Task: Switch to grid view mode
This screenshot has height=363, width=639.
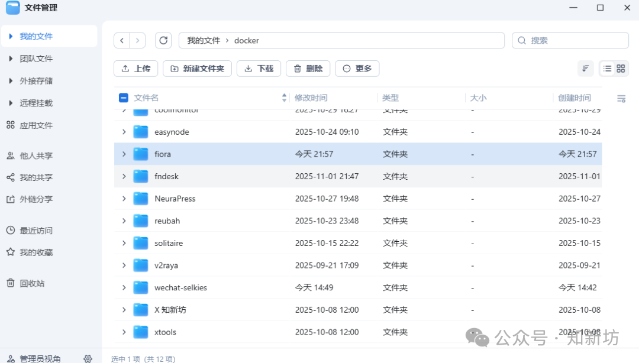Action: 620,68
